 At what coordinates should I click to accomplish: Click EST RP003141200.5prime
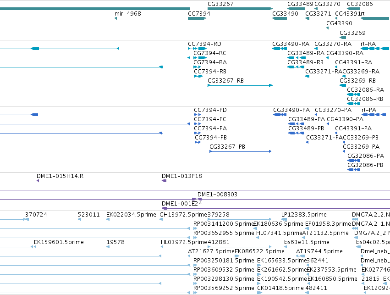point(223,224)
